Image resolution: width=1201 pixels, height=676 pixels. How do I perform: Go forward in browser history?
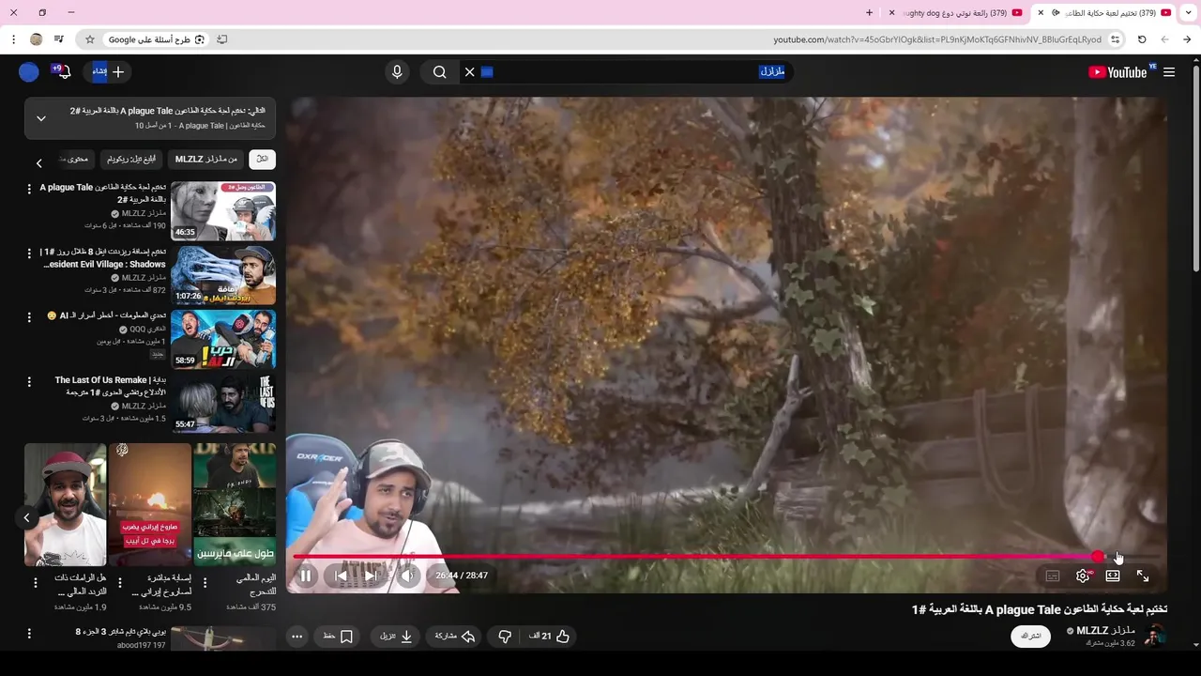pos(1164,39)
